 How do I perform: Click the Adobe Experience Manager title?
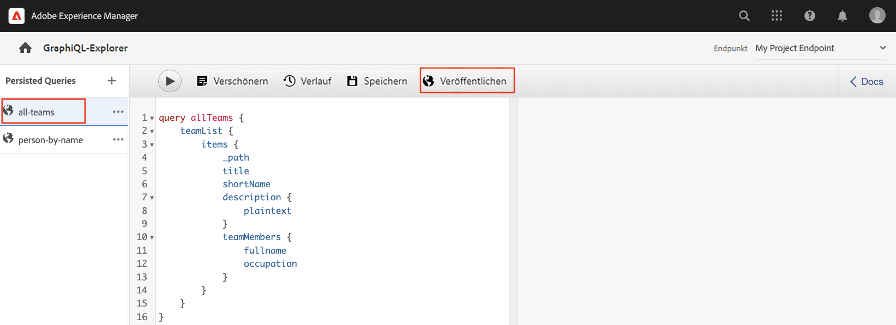(x=85, y=16)
